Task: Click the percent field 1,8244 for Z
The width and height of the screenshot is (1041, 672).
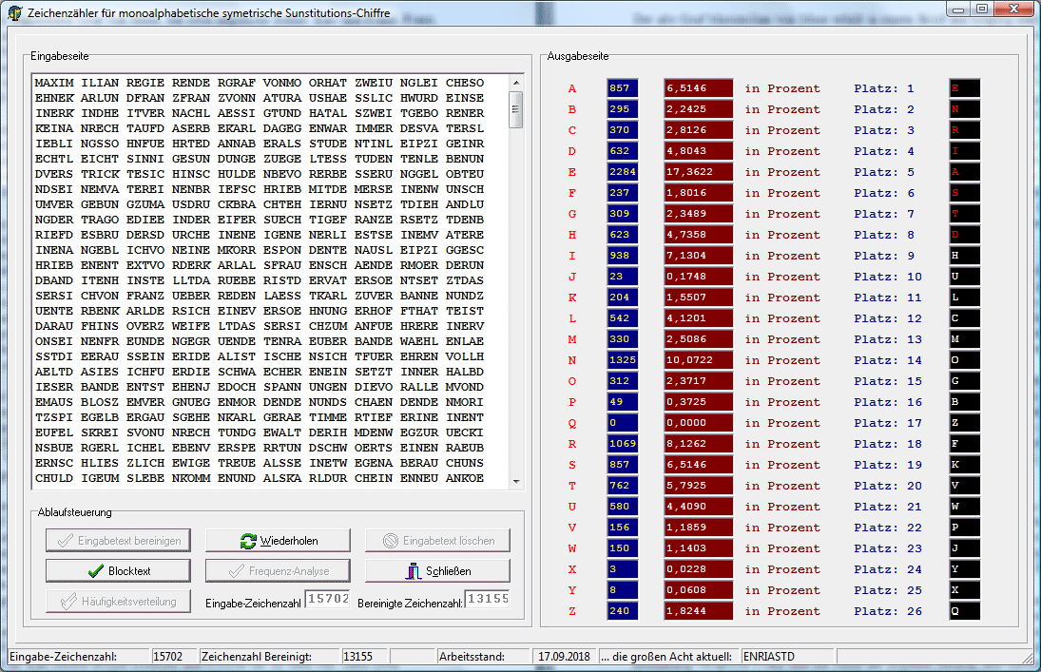Action: click(699, 611)
